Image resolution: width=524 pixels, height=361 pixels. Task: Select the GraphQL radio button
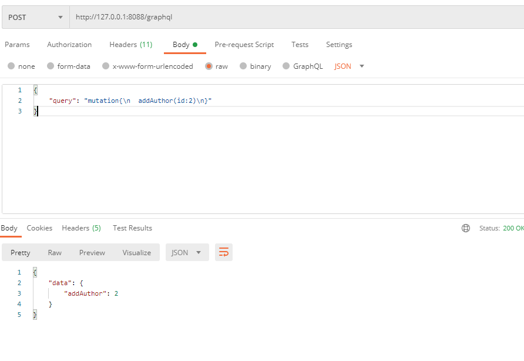pos(286,66)
